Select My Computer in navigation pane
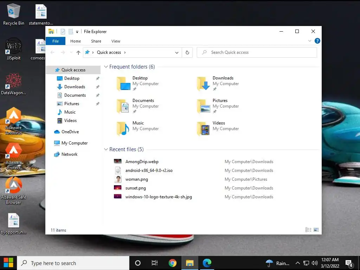360x270 pixels. (x=75, y=143)
